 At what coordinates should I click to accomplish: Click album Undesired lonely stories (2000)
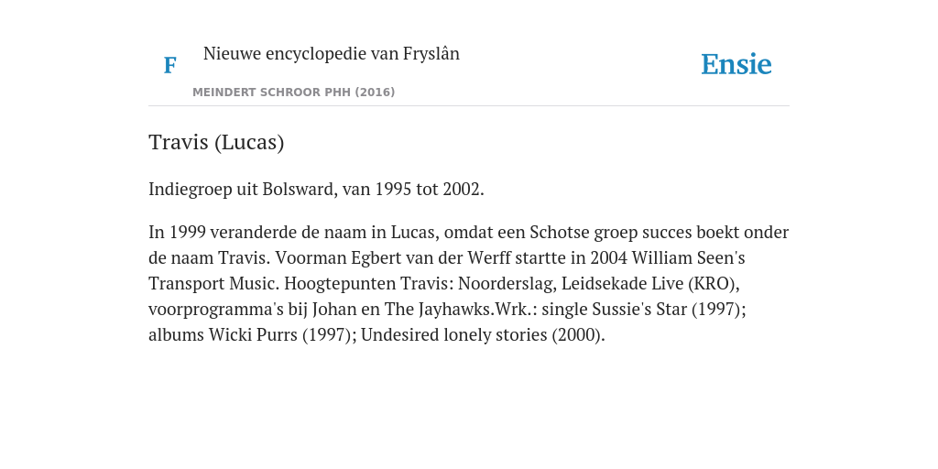pyautogui.click(x=482, y=335)
